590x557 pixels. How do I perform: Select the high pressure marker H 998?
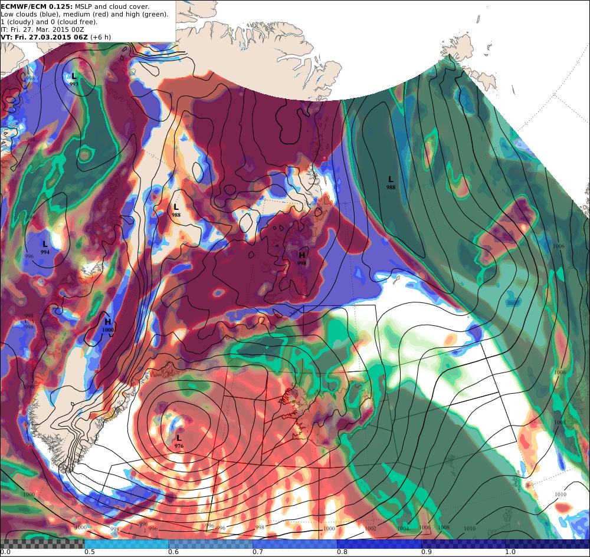click(301, 259)
